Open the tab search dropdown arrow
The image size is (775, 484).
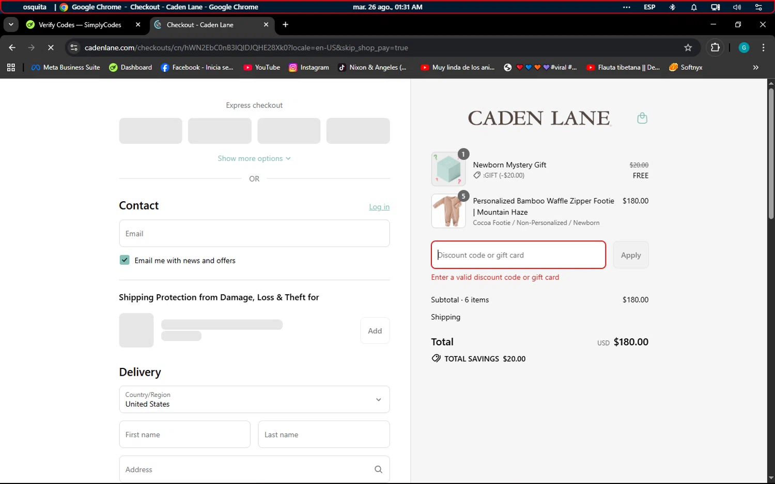point(11,25)
